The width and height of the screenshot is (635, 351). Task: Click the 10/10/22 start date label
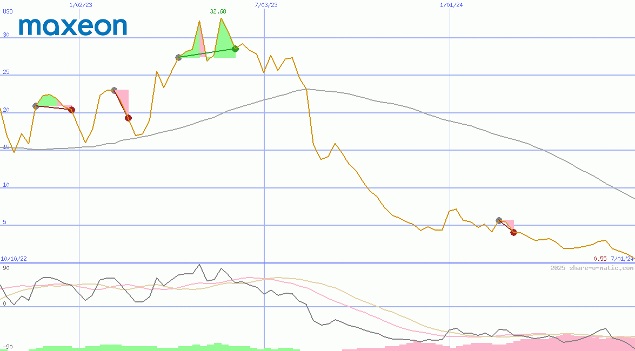pos(13,259)
